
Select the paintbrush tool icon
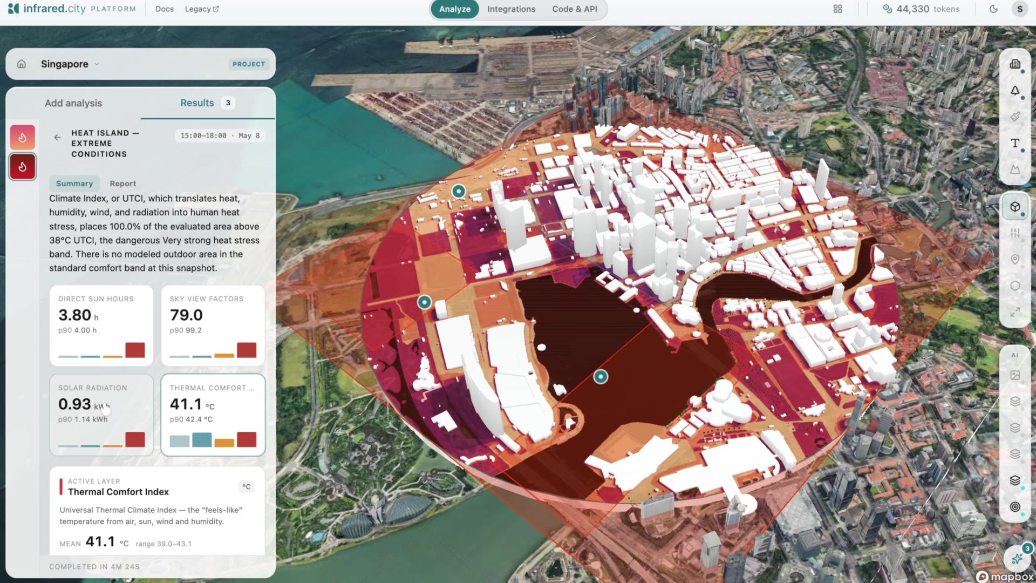pos(1015,117)
